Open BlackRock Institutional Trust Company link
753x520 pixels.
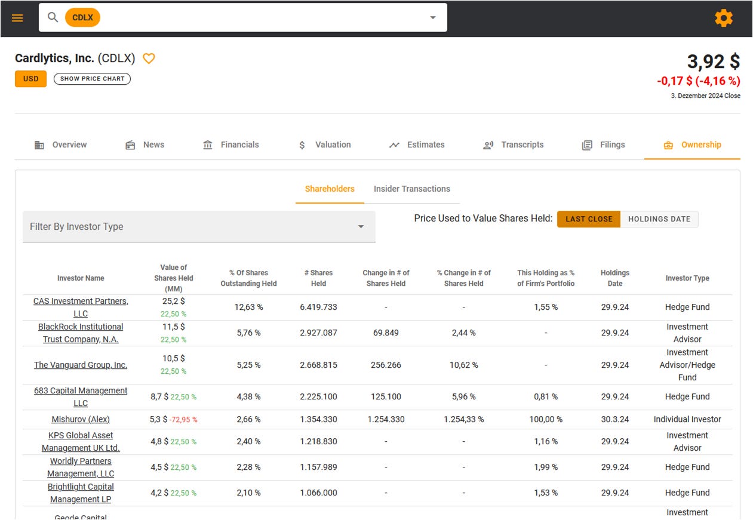[x=81, y=333]
